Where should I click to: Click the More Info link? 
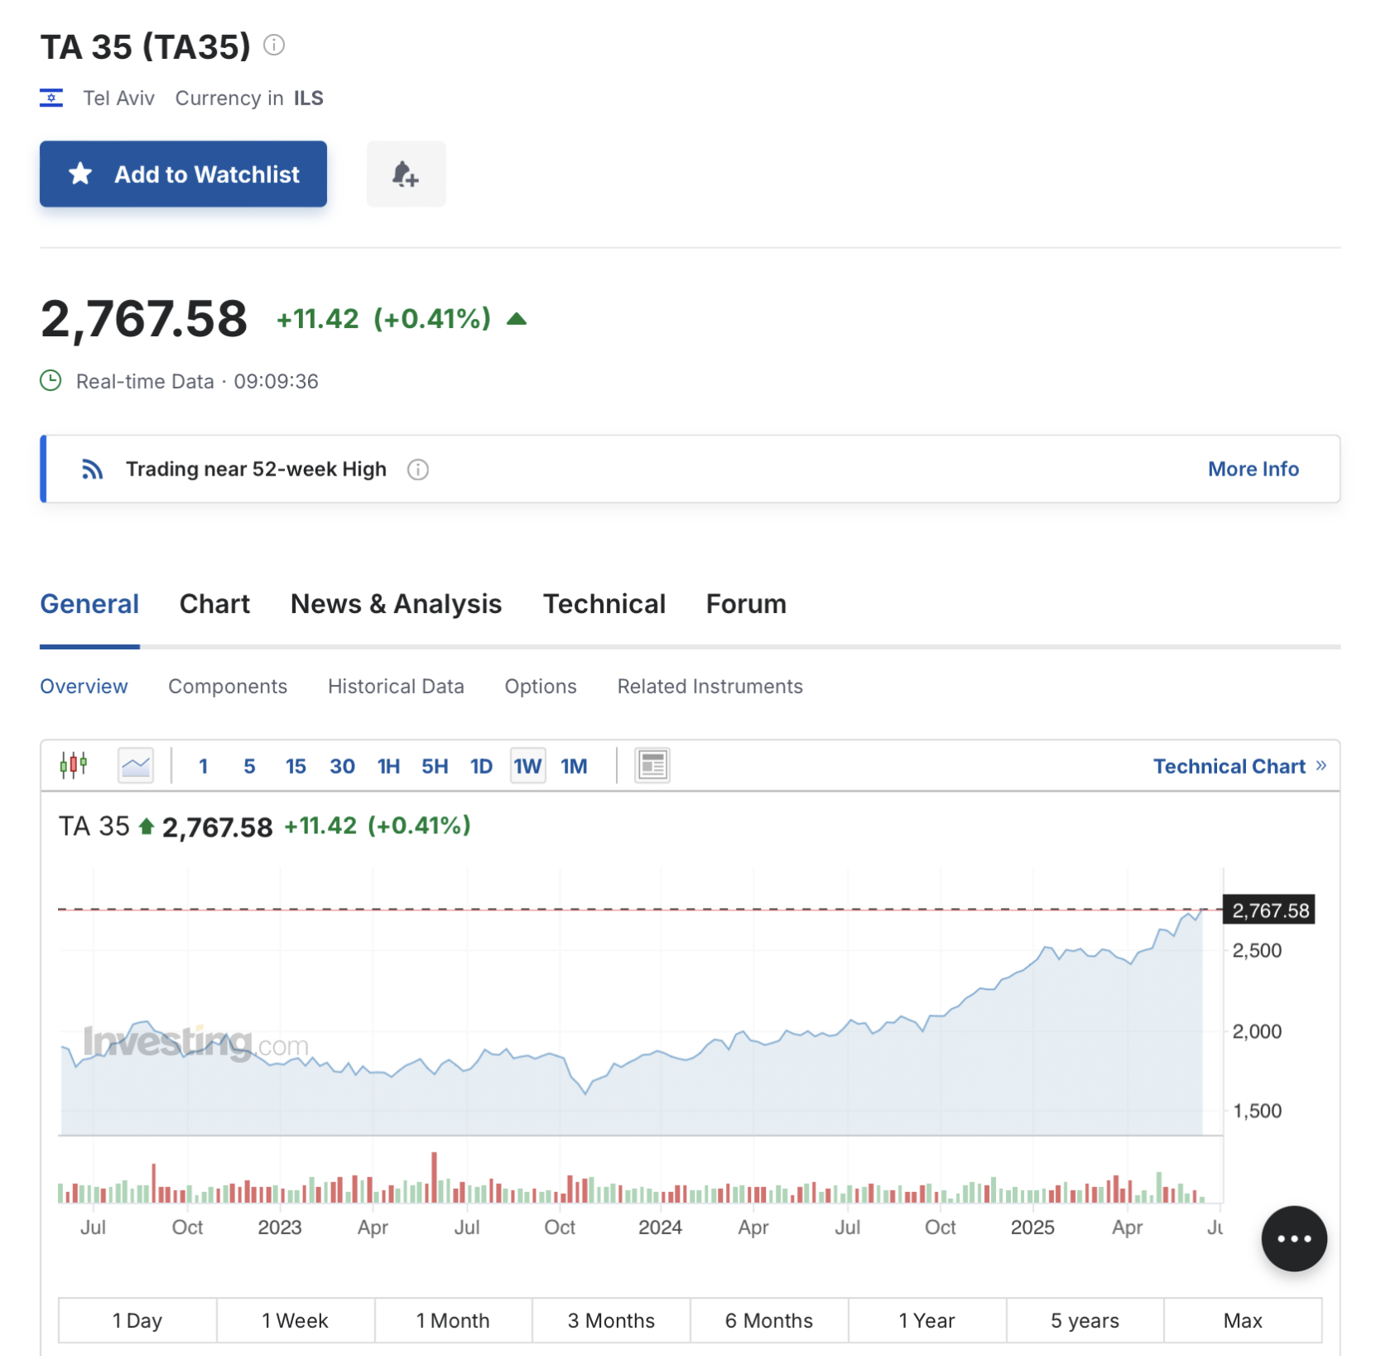[x=1253, y=470]
